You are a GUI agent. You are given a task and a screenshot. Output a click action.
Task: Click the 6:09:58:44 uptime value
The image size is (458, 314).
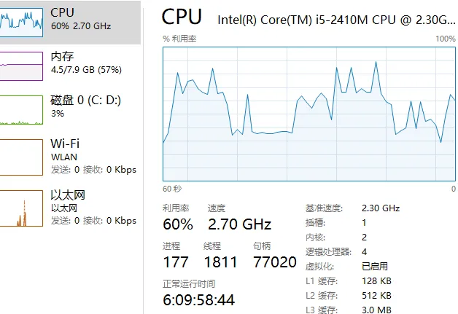(x=199, y=300)
